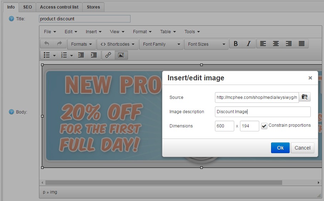Image resolution: width=324 pixels, height=201 pixels.
Task: Browse for image source file
Action: click(x=305, y=97)
